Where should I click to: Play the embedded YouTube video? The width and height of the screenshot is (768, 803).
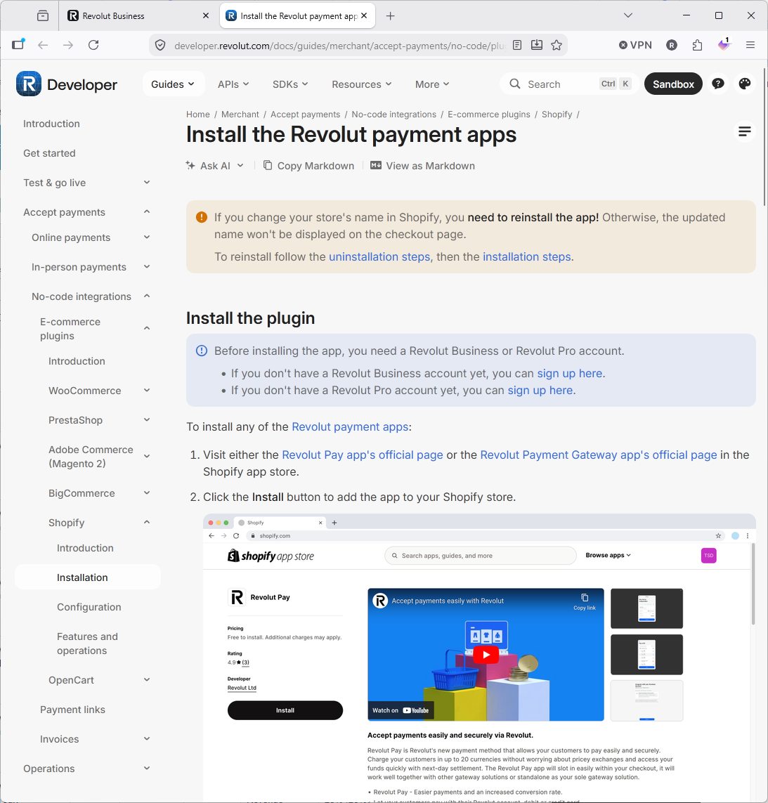486,654
